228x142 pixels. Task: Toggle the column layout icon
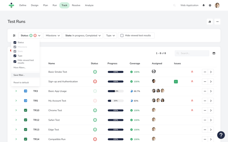pyautogui.click(x=214, y=53)
